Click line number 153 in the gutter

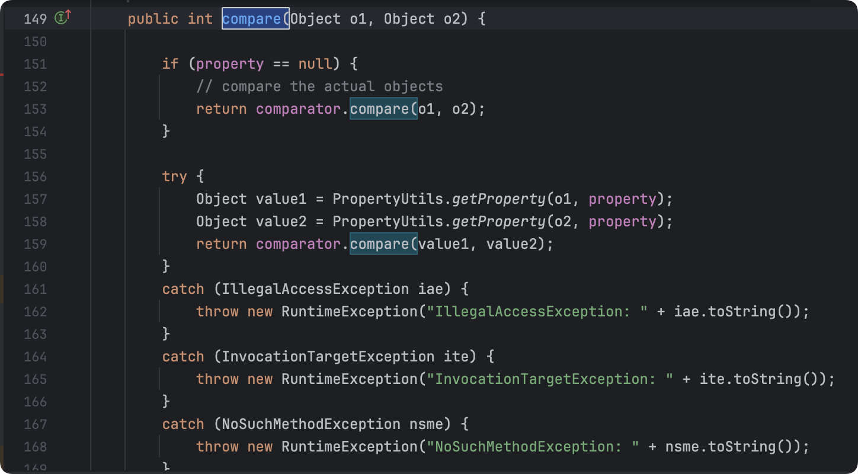coord(35,109)
